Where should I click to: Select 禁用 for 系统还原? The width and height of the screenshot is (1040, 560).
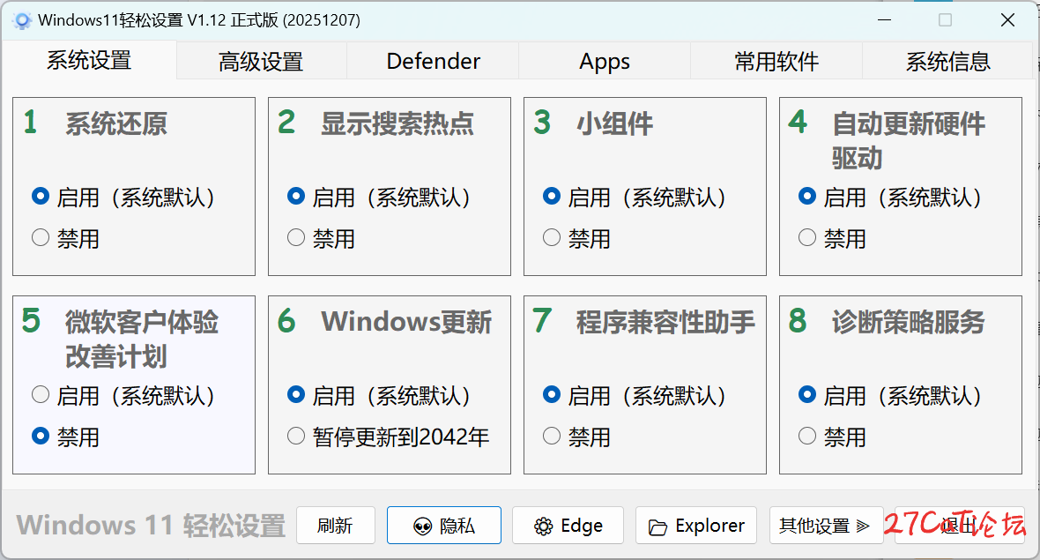point(41,238)
